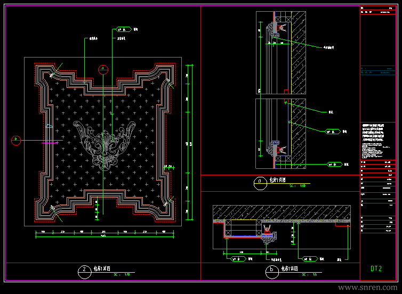
Task: Select the cyan symbol on the plan's left frame
Action: point(49,126)
